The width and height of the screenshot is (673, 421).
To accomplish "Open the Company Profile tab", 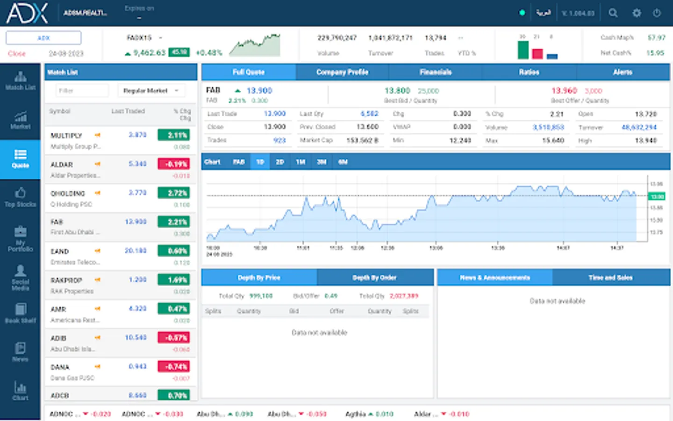I will pyautogui.click(x=342, y=72).
